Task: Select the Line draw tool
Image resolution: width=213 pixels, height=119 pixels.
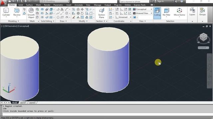Action: [62, 13]
